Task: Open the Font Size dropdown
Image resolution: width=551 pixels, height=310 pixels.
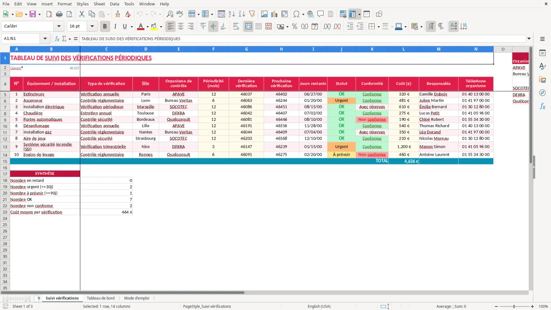Action: coord(92,27)
